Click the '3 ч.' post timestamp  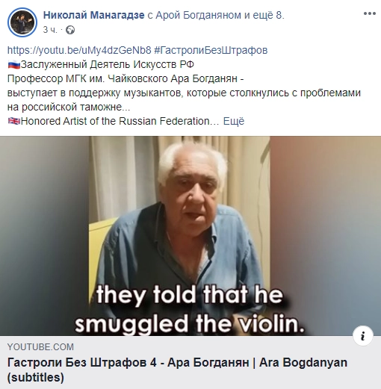50,30
